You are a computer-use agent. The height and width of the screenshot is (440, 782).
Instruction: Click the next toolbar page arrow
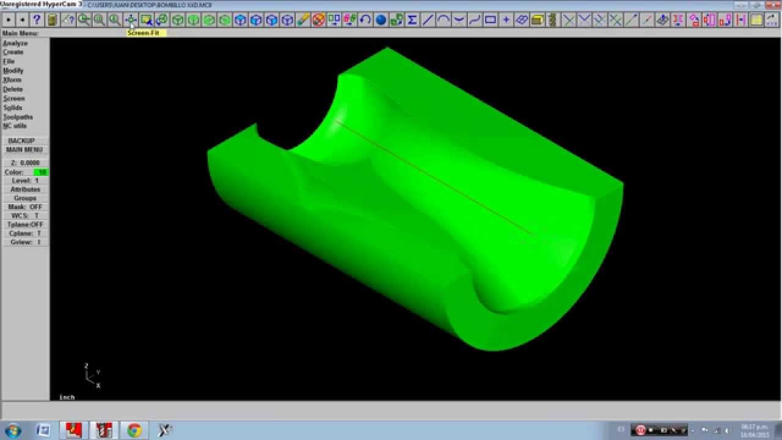22,20
